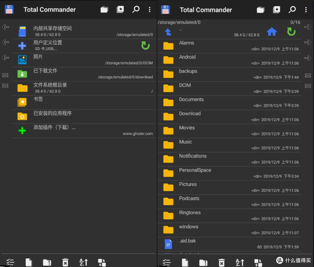Click equals icon beside 文件系统根目录 row
Screen dimensions: 314x267
pos(5,86)
